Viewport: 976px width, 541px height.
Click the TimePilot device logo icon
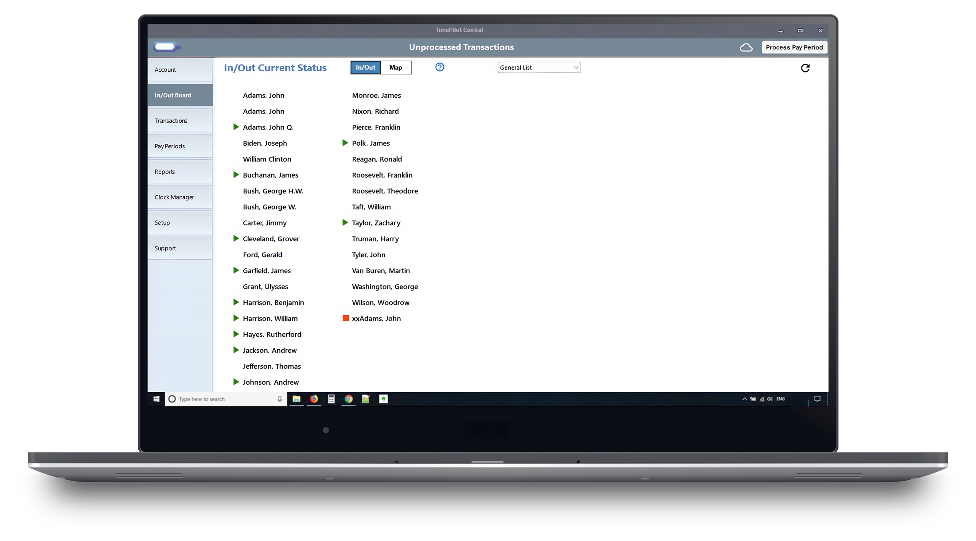167,47
